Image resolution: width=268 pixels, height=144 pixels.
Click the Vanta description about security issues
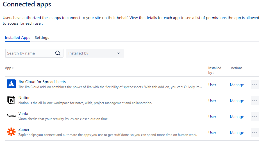63,119
